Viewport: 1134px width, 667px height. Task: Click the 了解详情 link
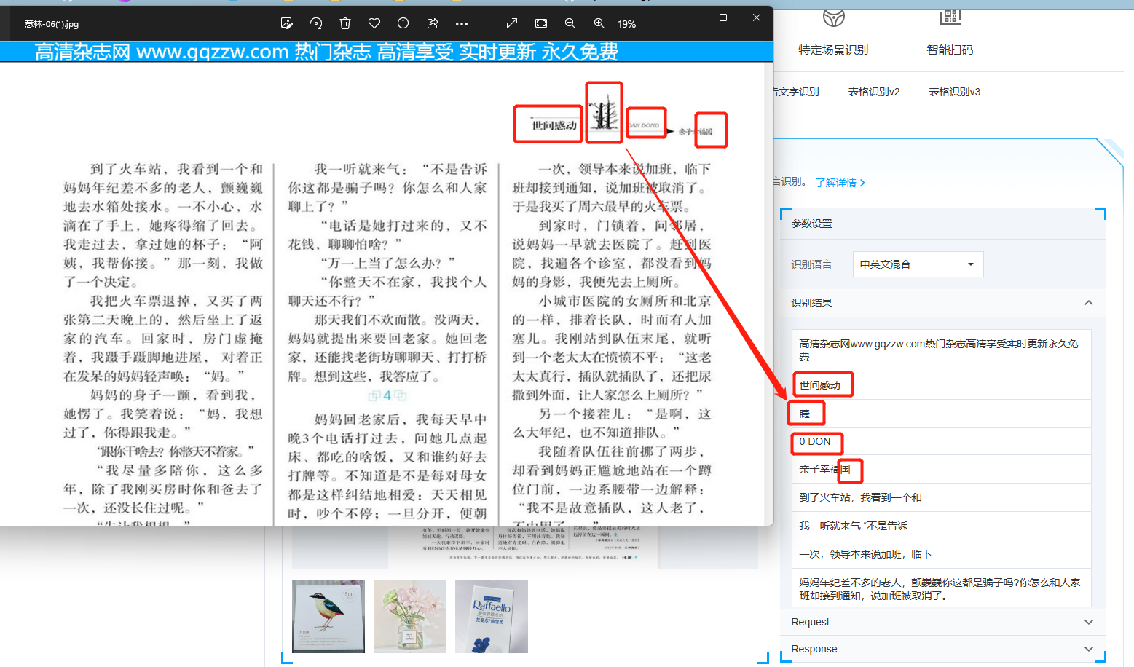point(840,183)
